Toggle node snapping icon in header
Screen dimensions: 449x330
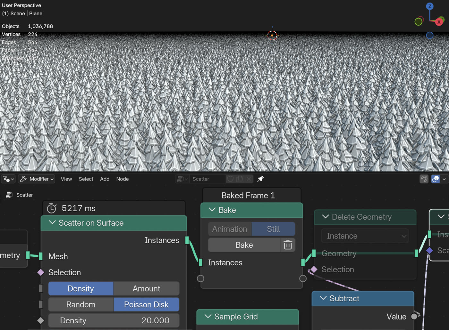pos(424,179)
